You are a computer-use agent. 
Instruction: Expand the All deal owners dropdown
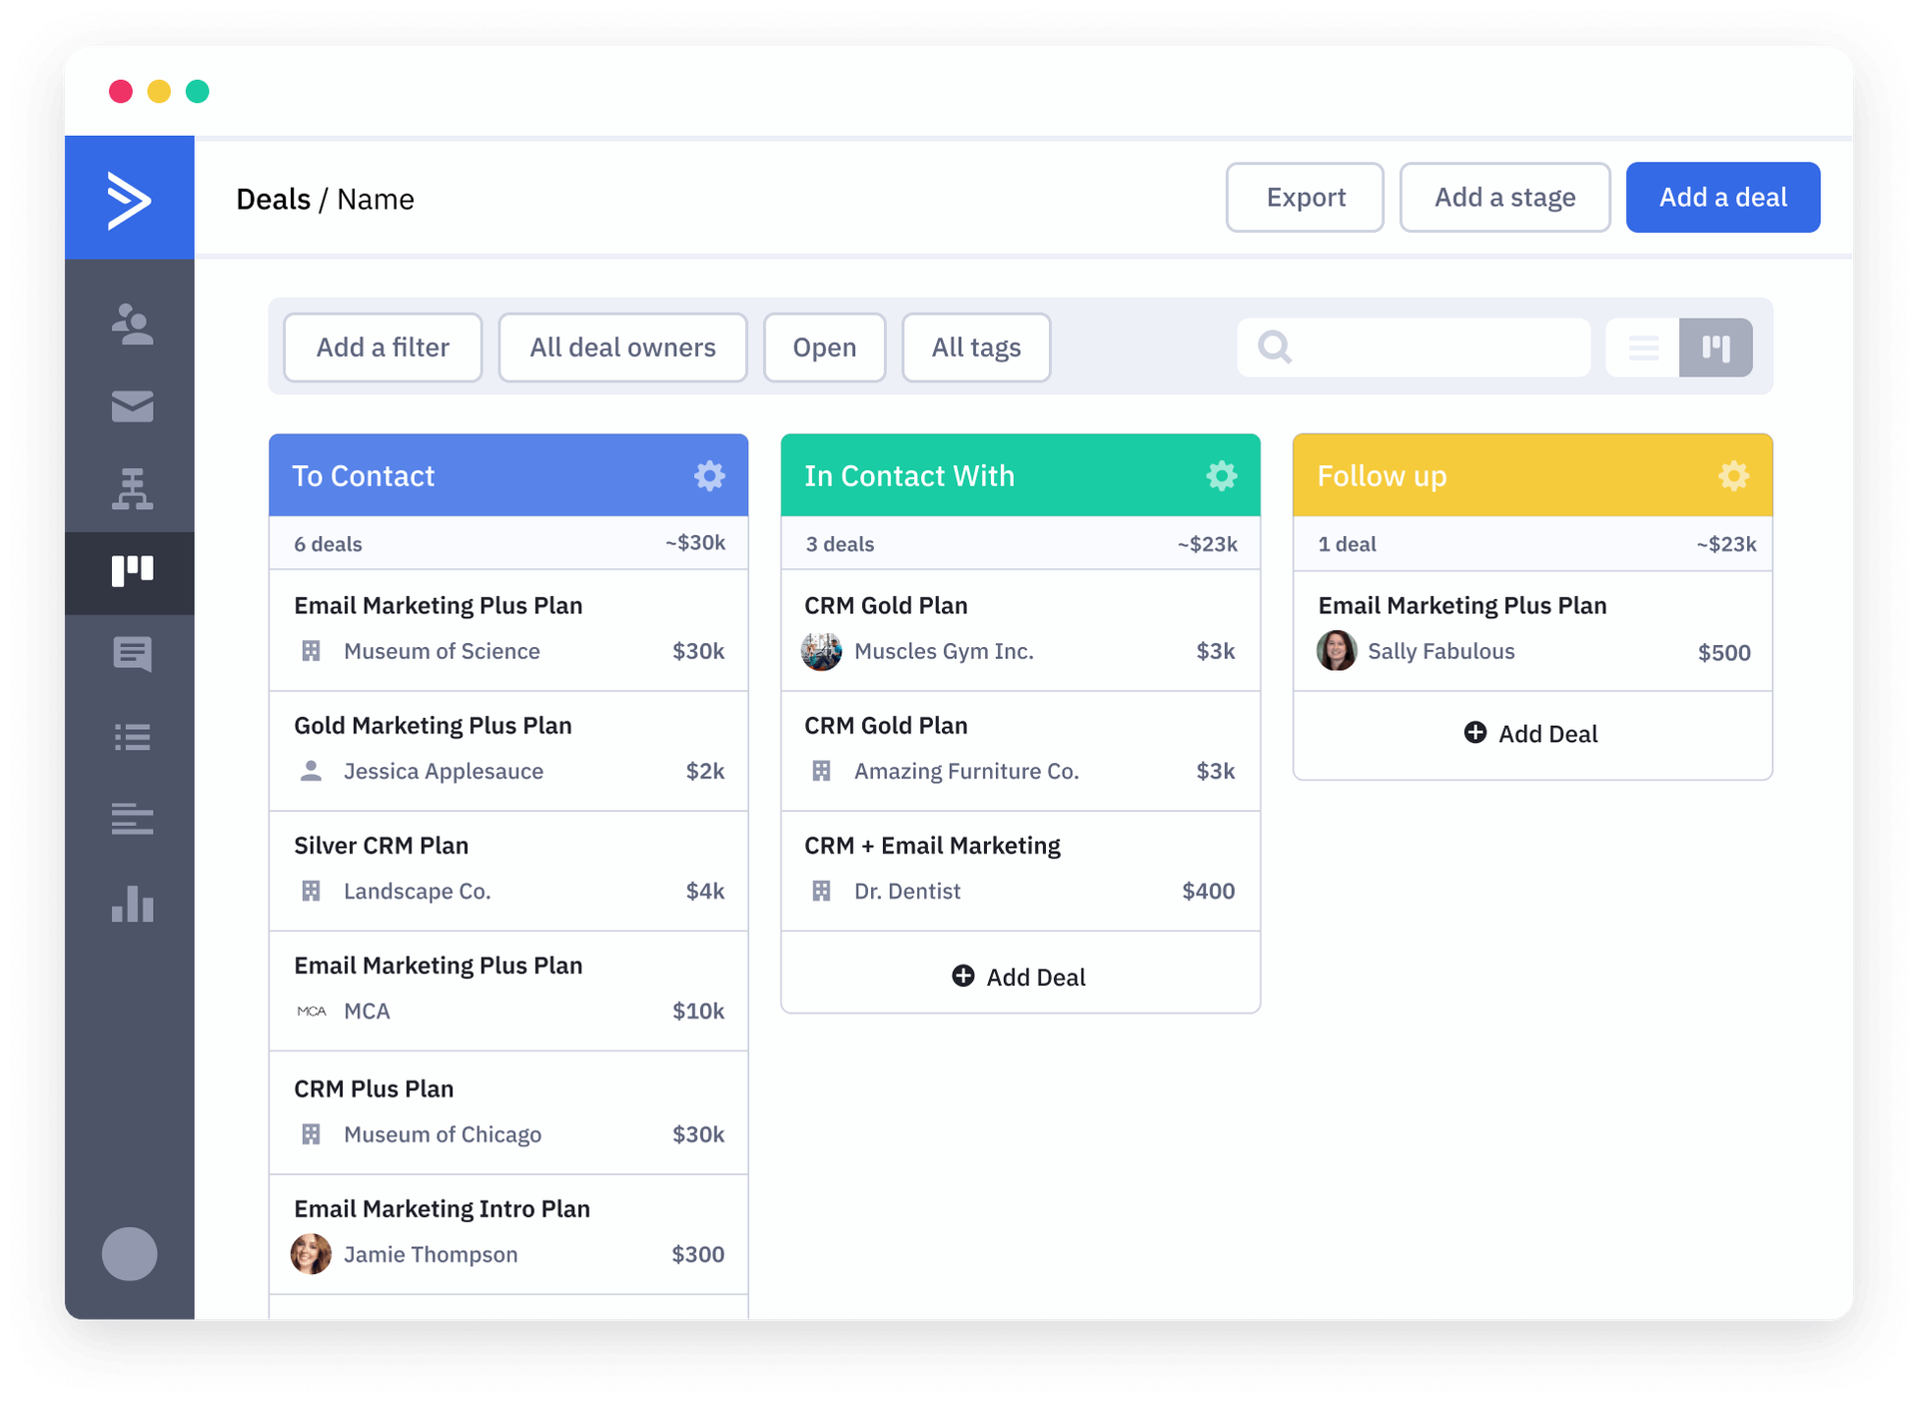pos(622,348)
